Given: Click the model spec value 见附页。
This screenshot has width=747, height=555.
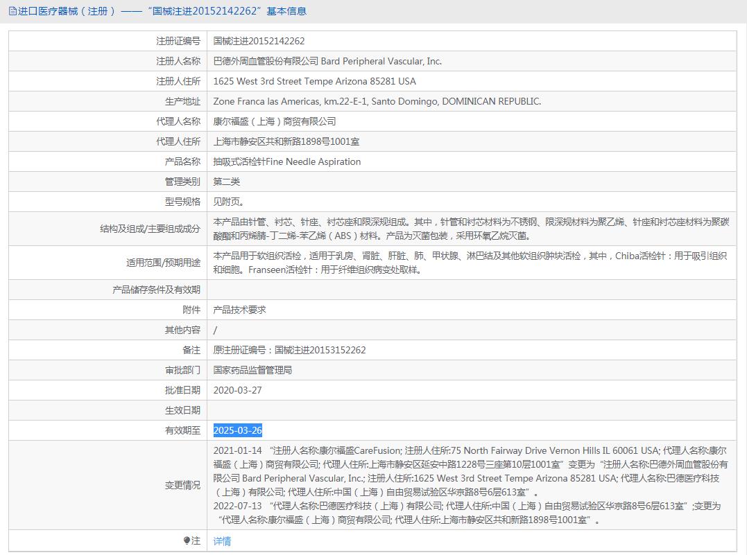Looking at the screenshot, I should pos(229,202).
